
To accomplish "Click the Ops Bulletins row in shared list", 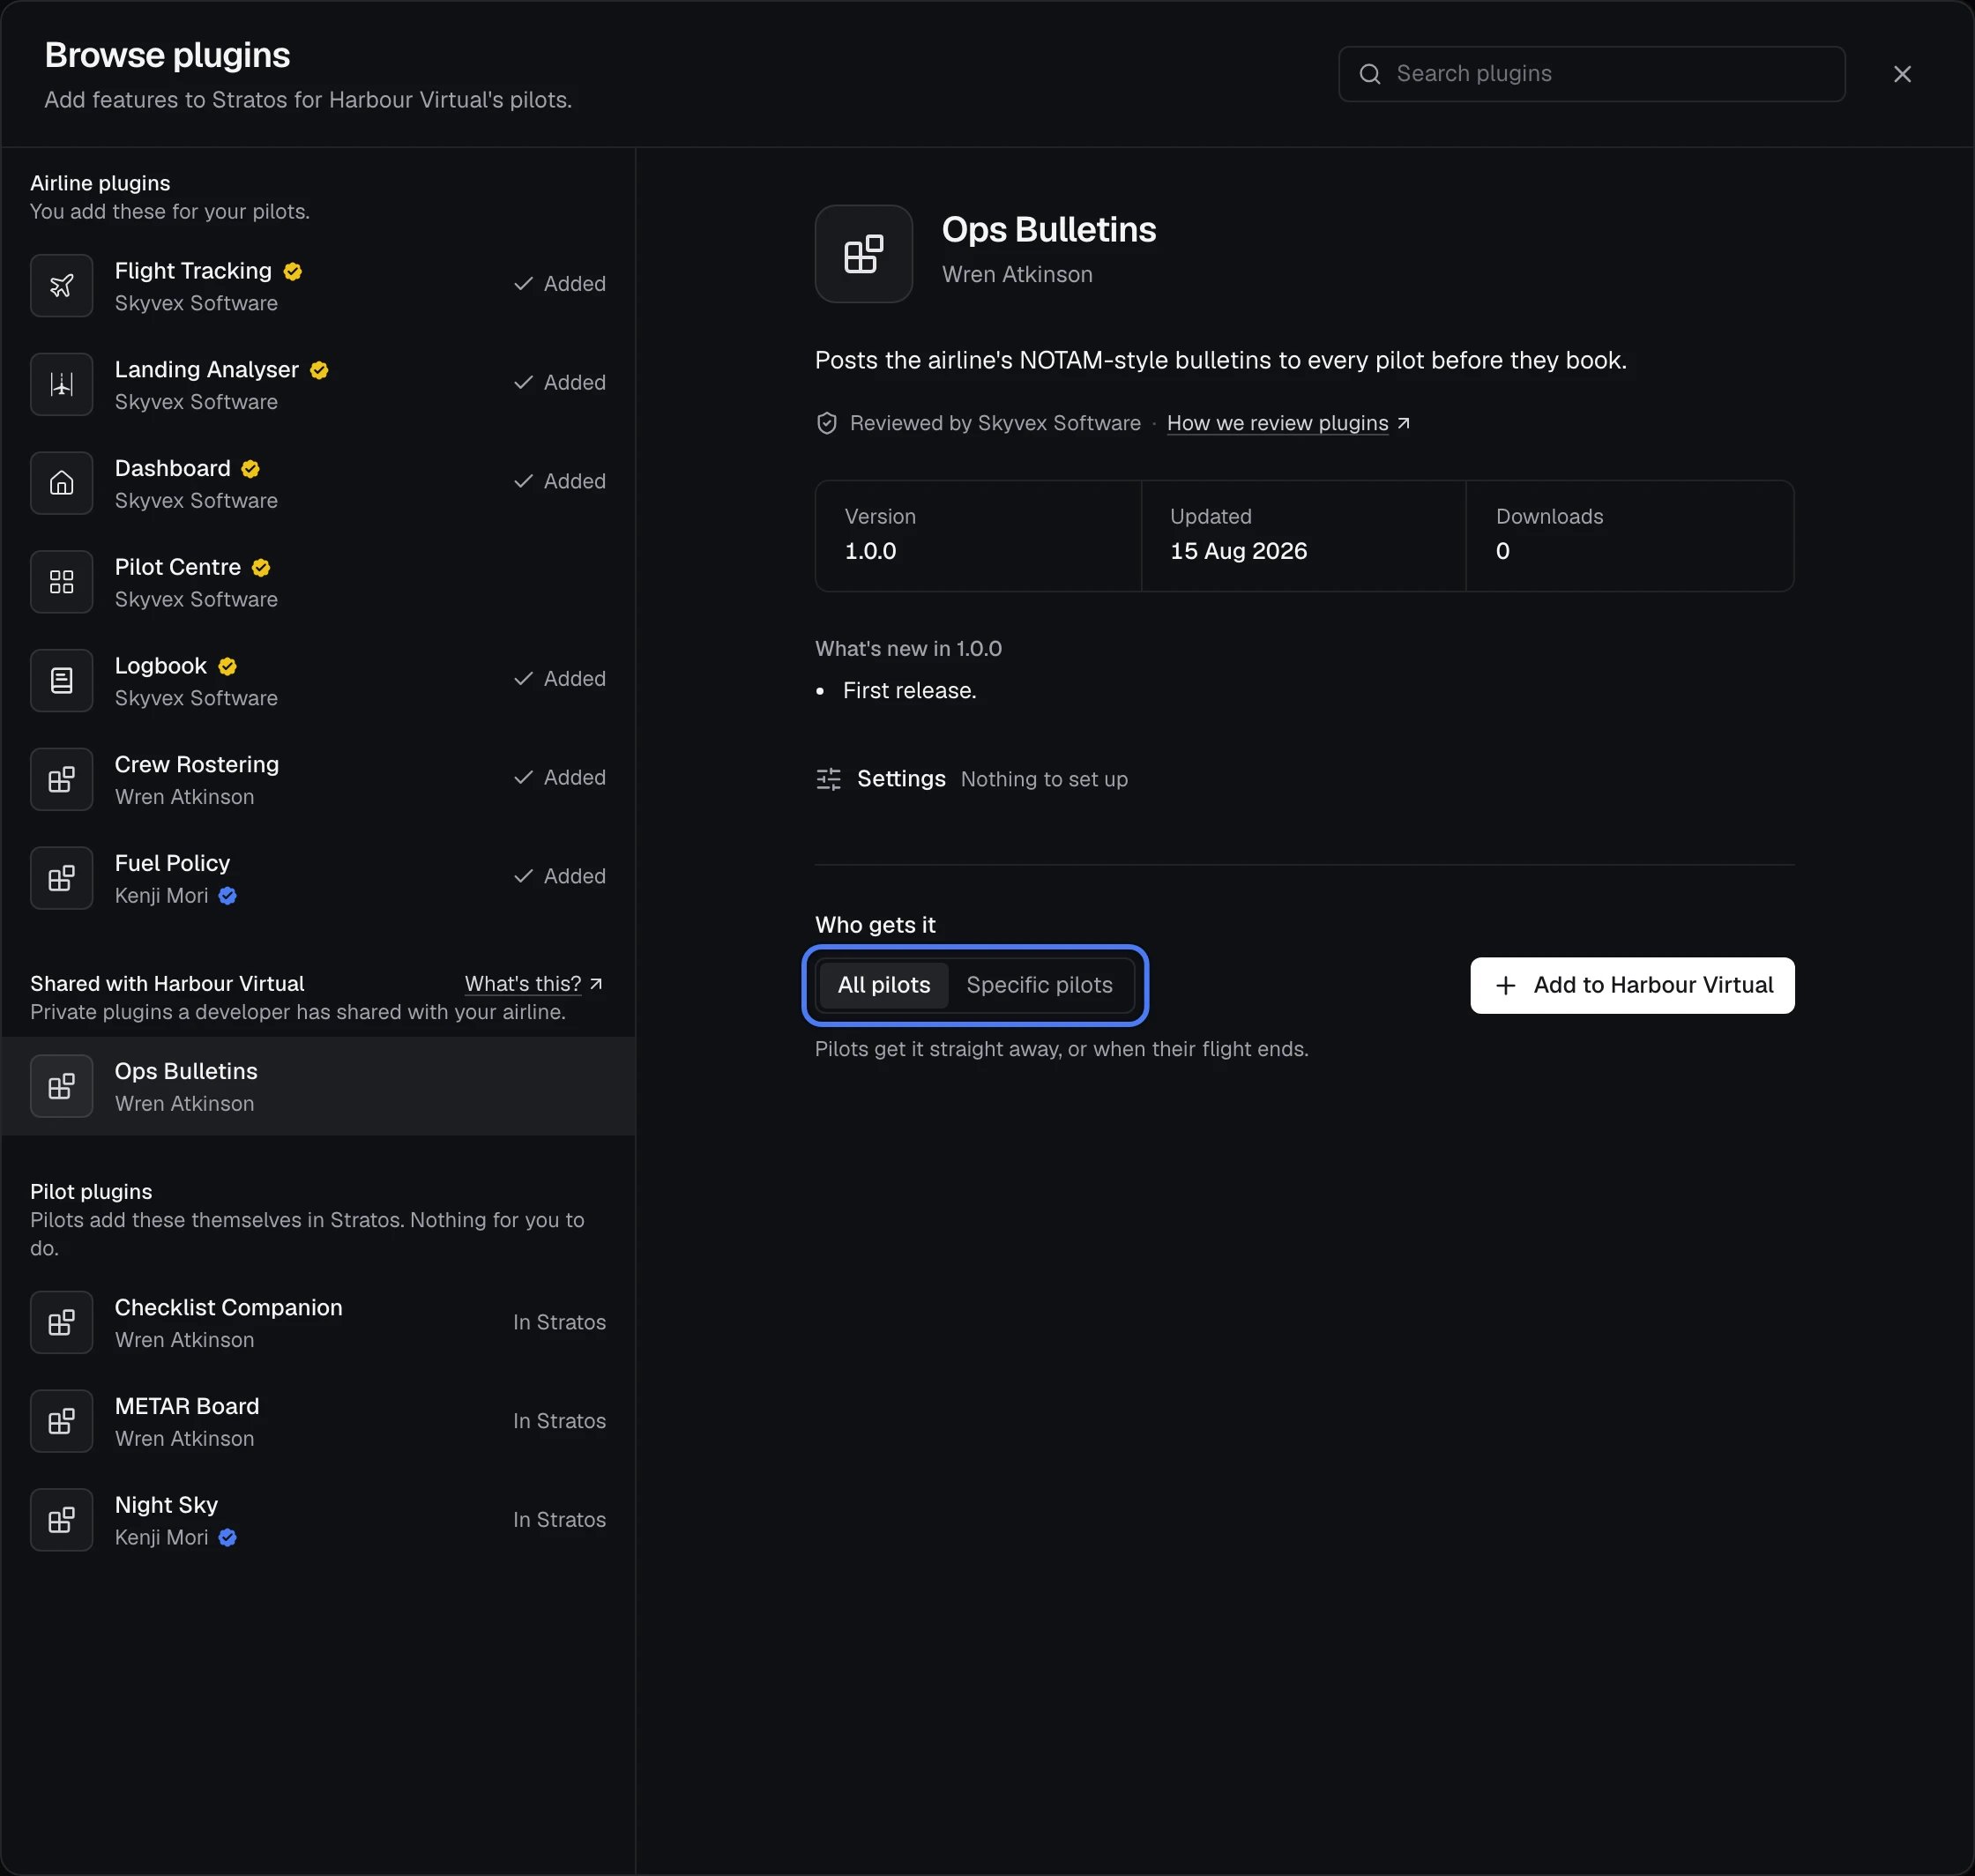I will (x=318, y=1087).
